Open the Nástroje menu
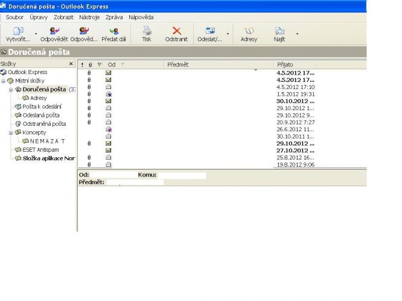Viewport: 402px width, 301px height. [x=89, y=17]
